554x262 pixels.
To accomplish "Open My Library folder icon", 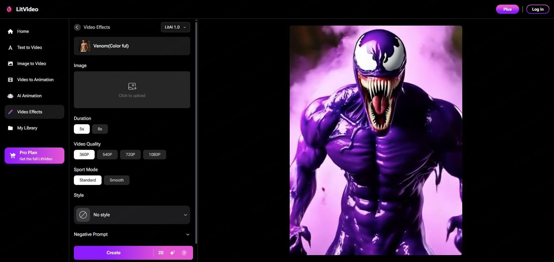I will point(10,128).
